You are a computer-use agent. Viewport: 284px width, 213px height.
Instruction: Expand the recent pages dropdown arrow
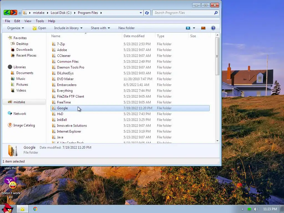[20, 13]
